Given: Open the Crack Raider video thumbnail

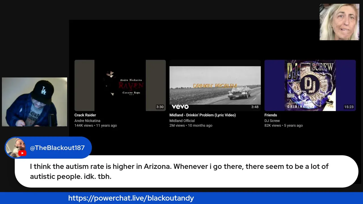Looking at the screenshot, I should coord(120,85).
